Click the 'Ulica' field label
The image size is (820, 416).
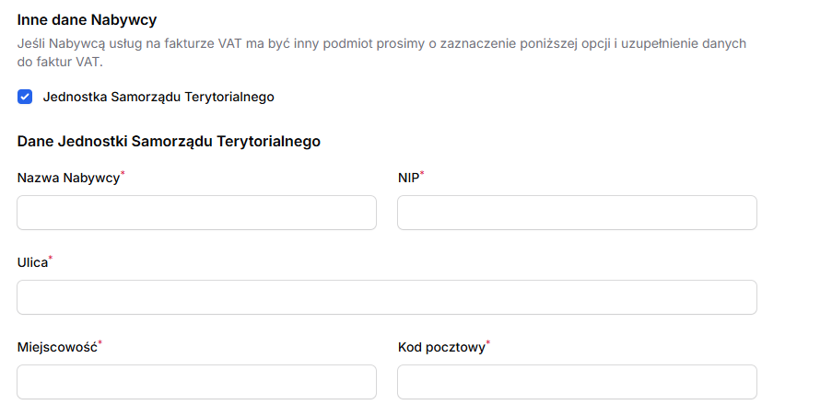coord(32,263)
